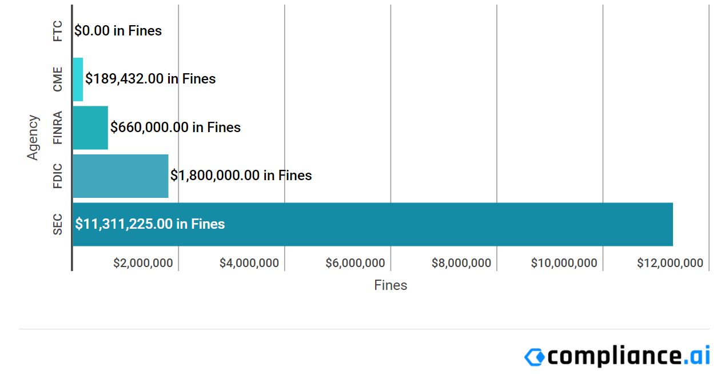Click the $10,000,000 axis tick label

tap(564, 263)
